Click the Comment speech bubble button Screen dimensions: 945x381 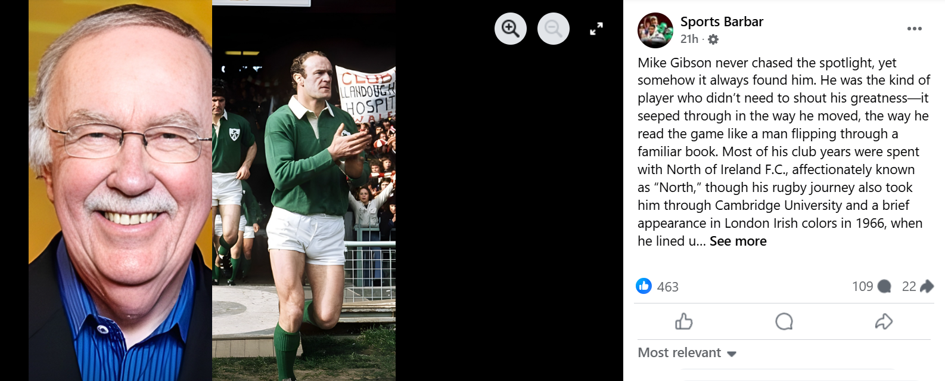click(x=784, y=322)
